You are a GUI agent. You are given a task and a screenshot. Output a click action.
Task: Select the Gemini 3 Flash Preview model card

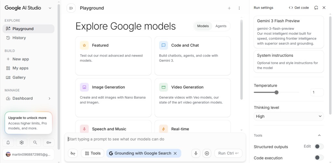pos(289,32)
